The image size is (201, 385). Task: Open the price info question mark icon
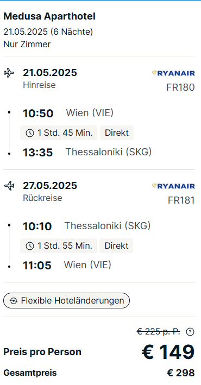pyautogui.click(x=190, y=332)
